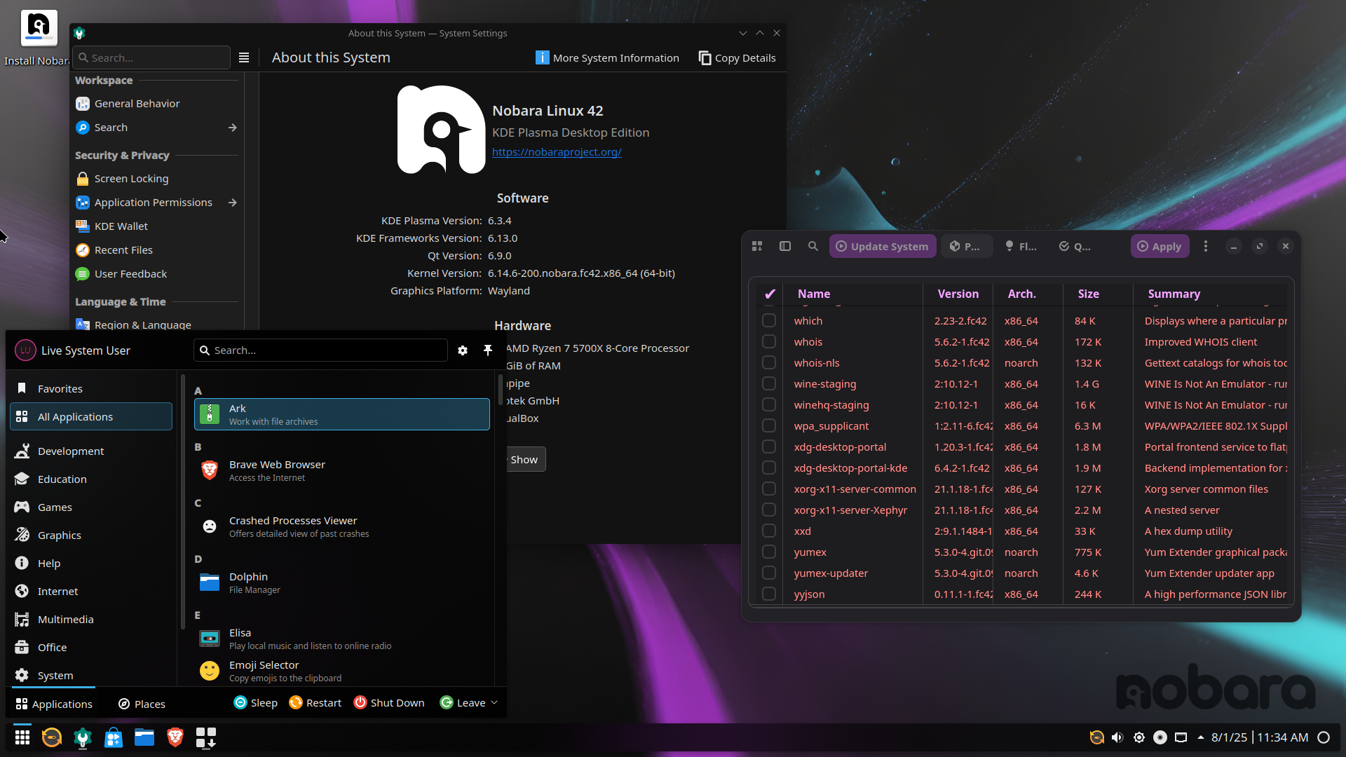The width and height of the screenshot is (1346, 757).
Task: Open General Behavior settings
Action: 156,103
